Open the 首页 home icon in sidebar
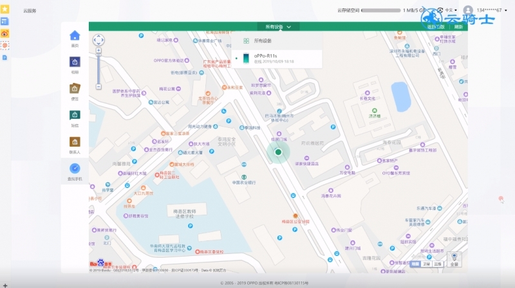Screen dimensions: 515x288 click(x=75, y=35)
